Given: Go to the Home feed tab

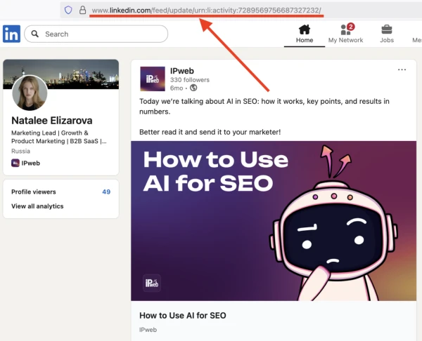Looking at the screenshot, I should [x=304, y=34].
